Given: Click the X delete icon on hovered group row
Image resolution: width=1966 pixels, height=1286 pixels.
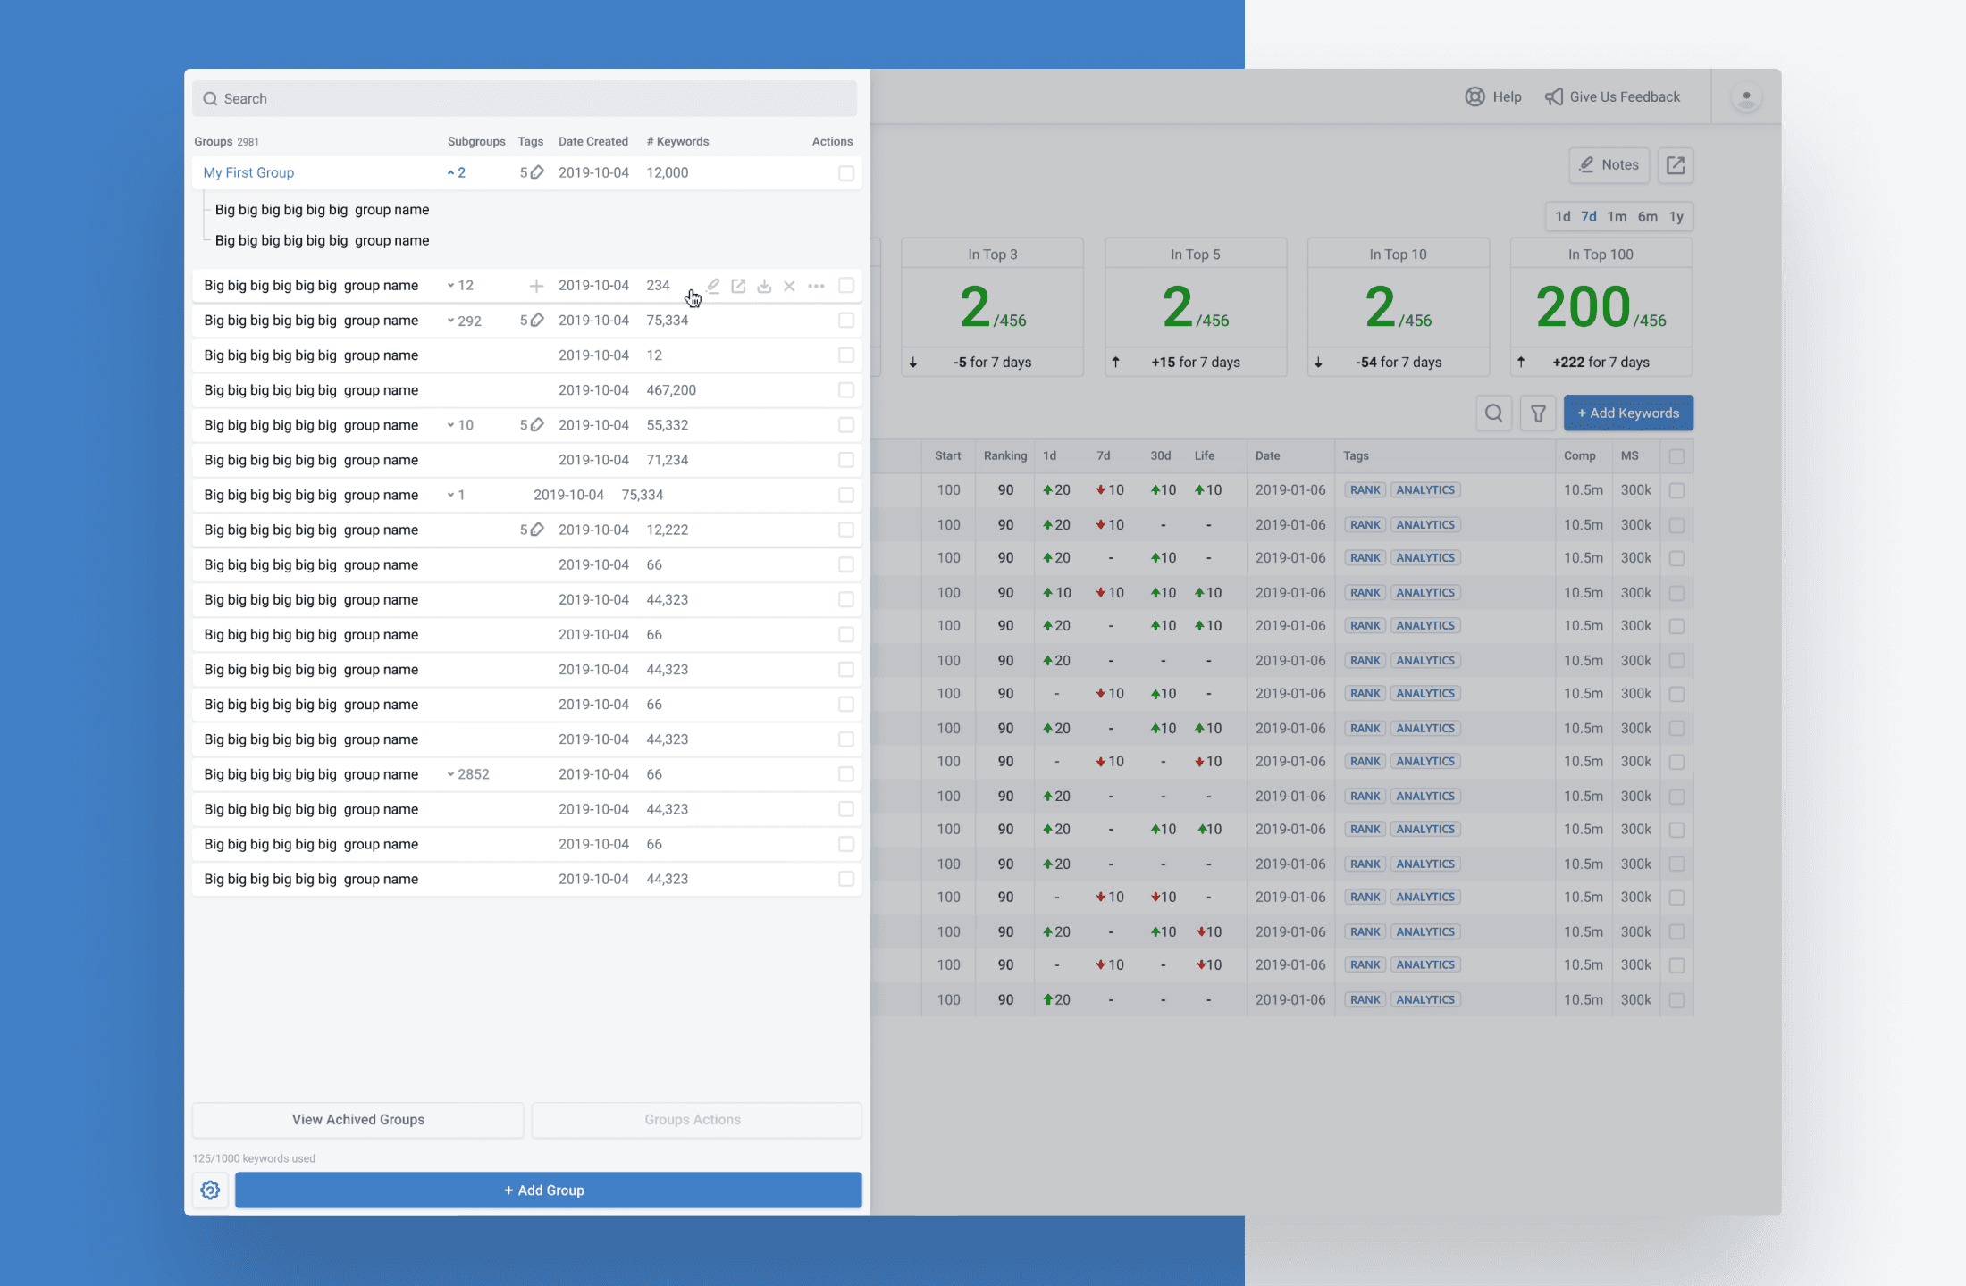Looking at the screenshot, I should 789,286.
